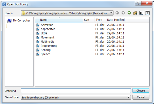Image resolution: width=154 pixels, height=106 pixels.
Task: Click the Choose button
Action: [141, 90]
